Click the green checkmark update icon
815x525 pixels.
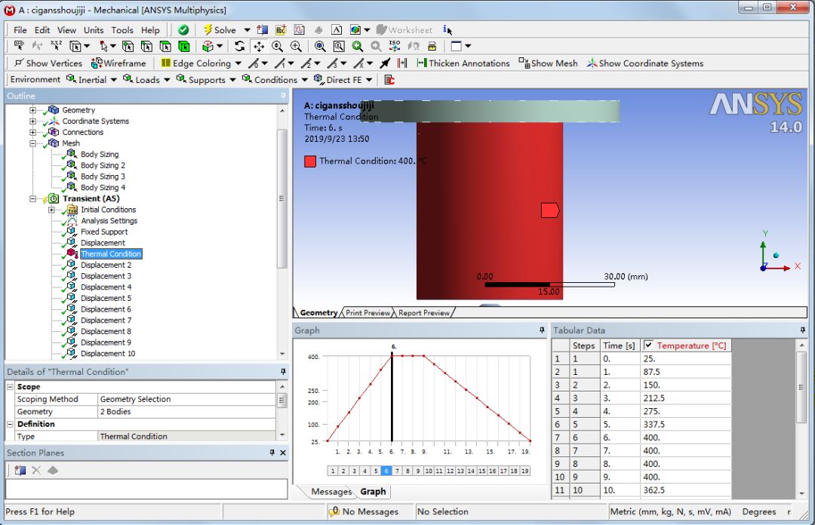[x=183, y=30]
